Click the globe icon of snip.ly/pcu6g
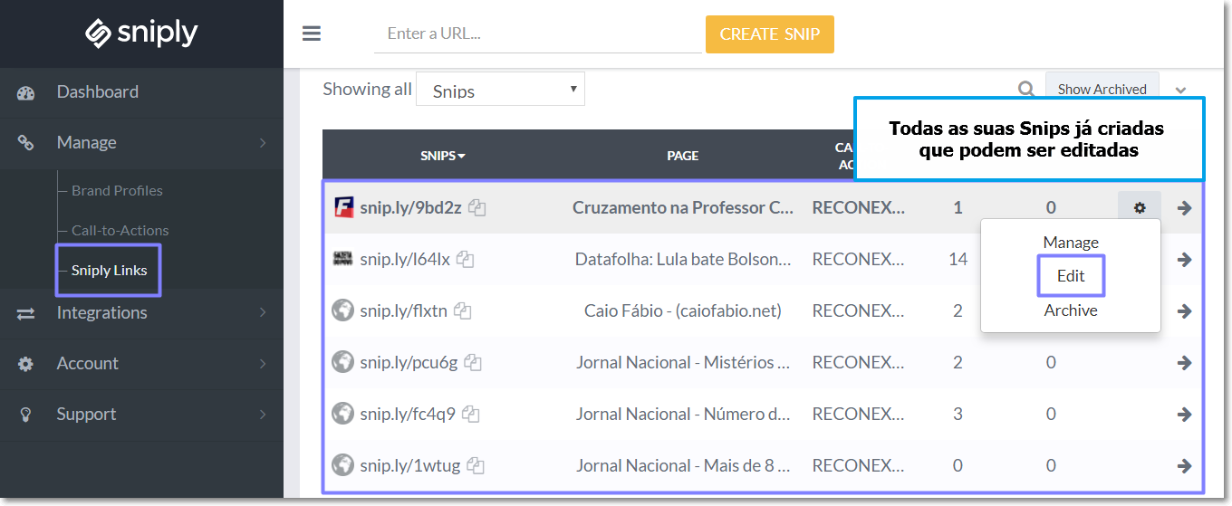1232x506 pixels. click(342, 362)
